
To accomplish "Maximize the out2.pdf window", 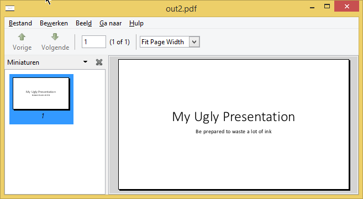I will [327, 7].
